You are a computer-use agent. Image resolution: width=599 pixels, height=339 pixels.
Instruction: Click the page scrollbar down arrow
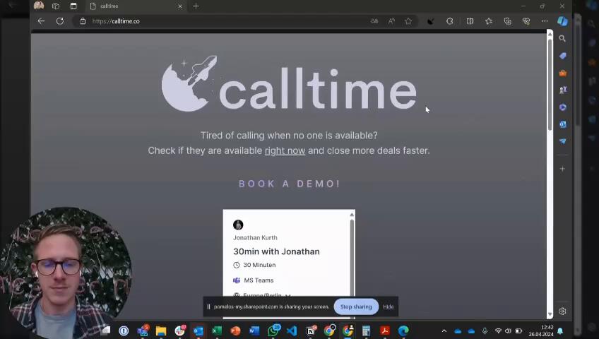(550, 314)
